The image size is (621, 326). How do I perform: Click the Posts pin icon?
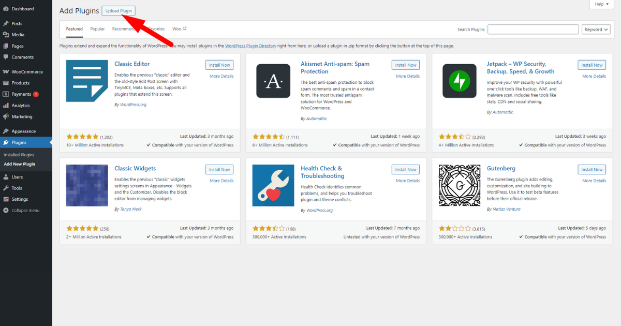point(6,23)
